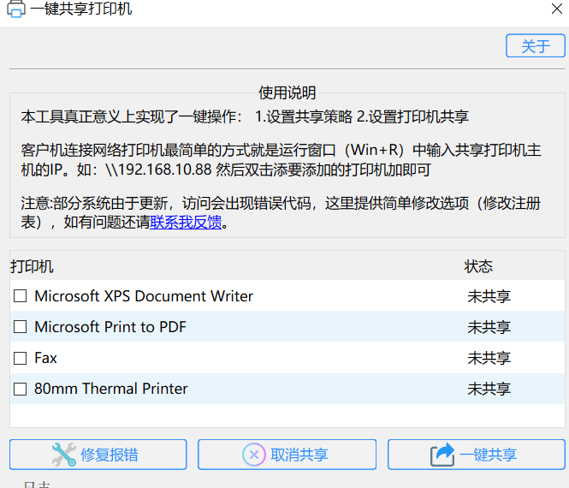Click 未共享 status of Print to PDF
The image size is (569, 488).
489,328
